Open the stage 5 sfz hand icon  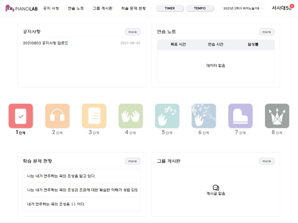click(167, 116)
